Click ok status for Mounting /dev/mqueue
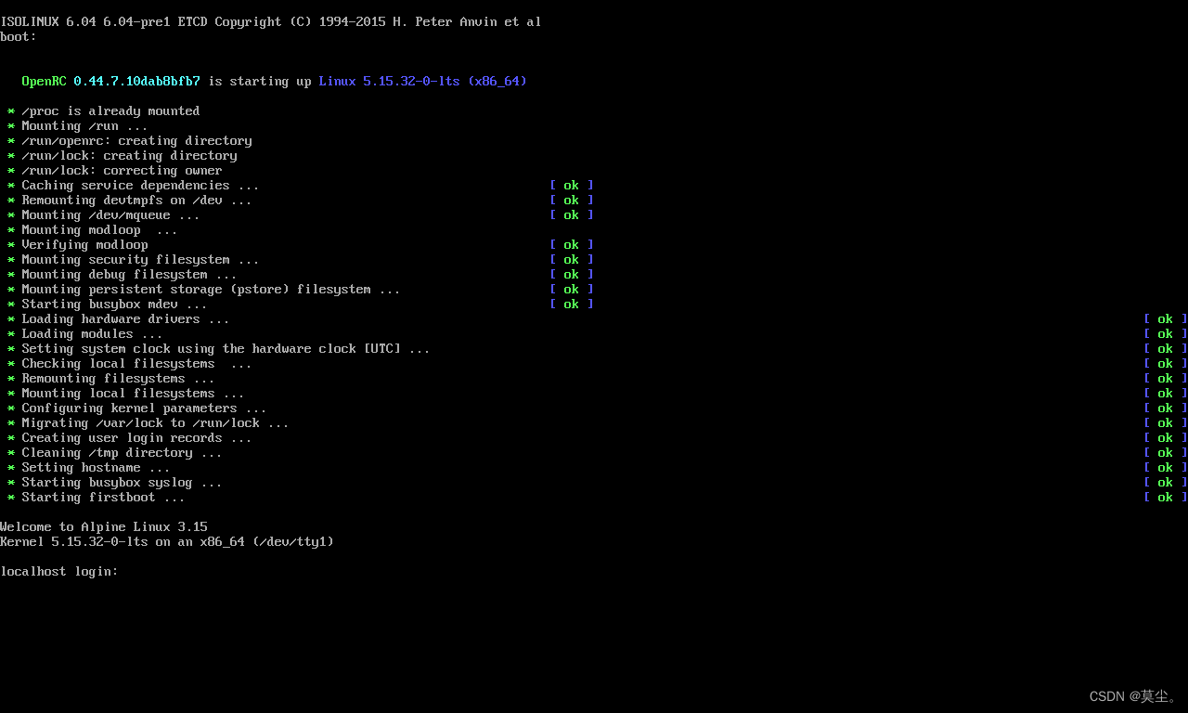The height and width of the screenshot is (713, 1188). pos(572,214)
